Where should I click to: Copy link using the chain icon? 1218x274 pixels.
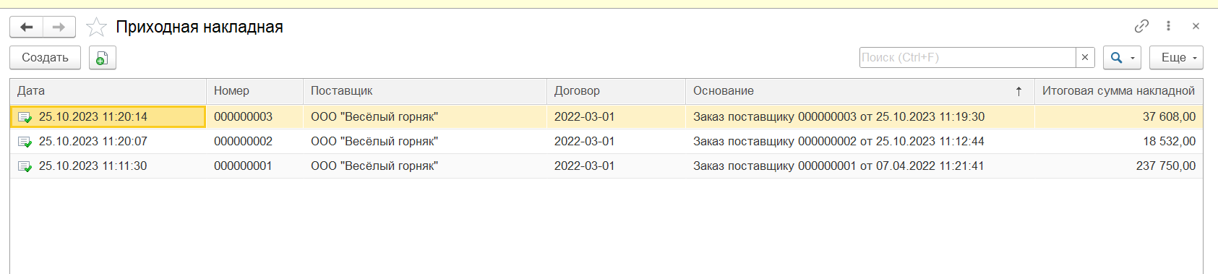[x=1141, y=26]
